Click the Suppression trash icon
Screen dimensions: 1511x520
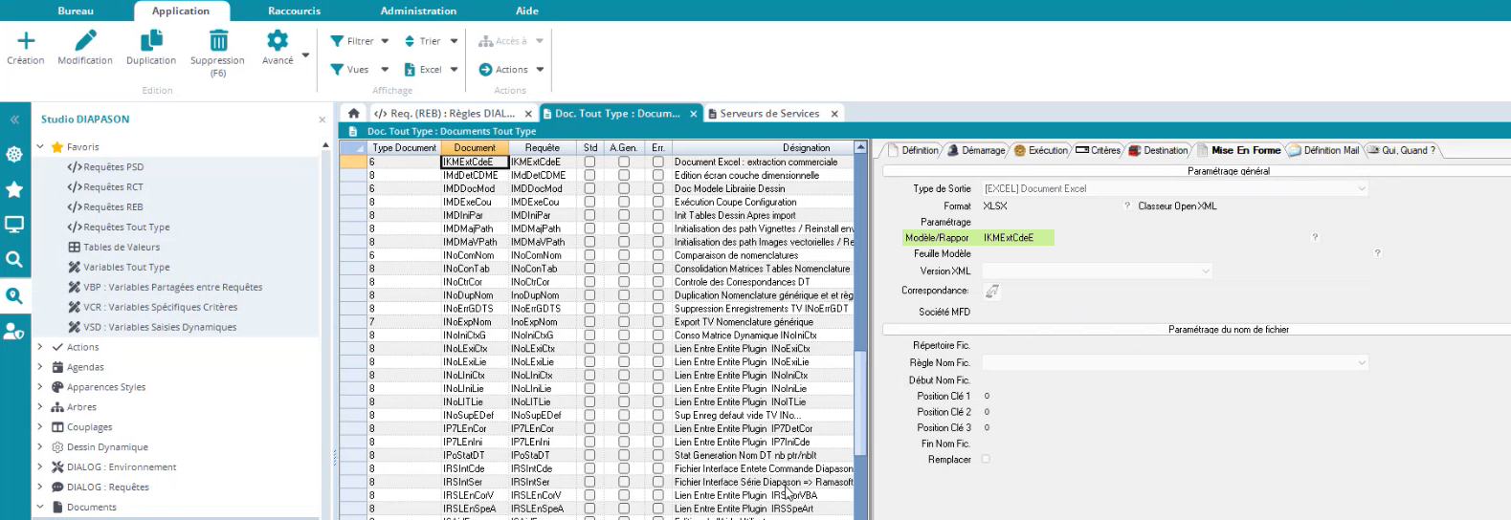tap(218, 41)
